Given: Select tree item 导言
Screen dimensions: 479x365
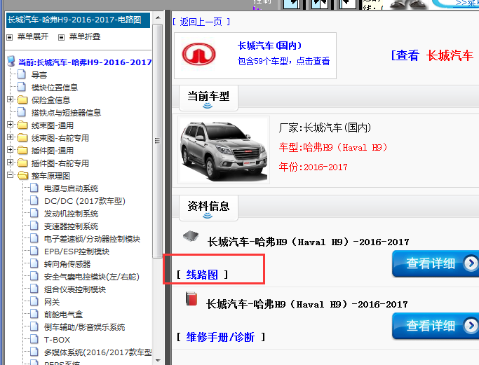Looking at the screenshot, I should pyautogui.click(x=39, y=75).
